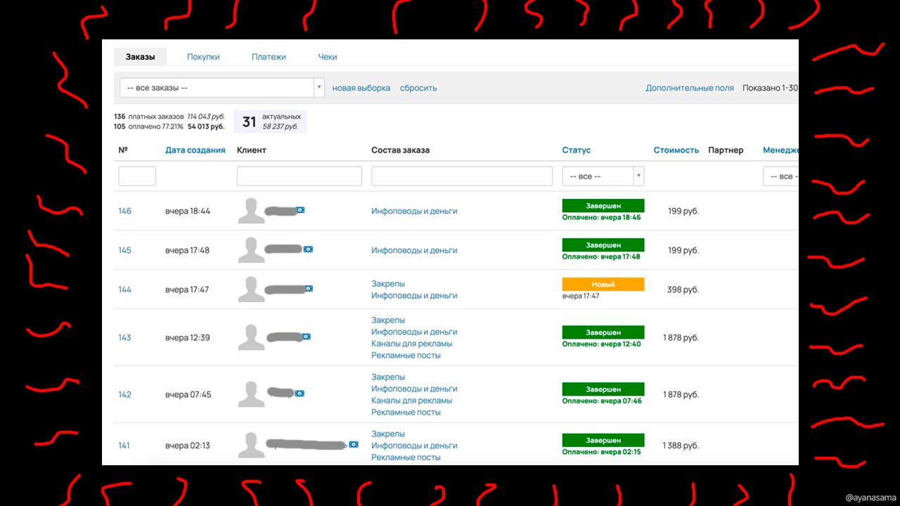This screenshot has width=900, height=506.
Task: Switch to the Платежи tab
Action: pyautogui.click(x=269, y=57)
